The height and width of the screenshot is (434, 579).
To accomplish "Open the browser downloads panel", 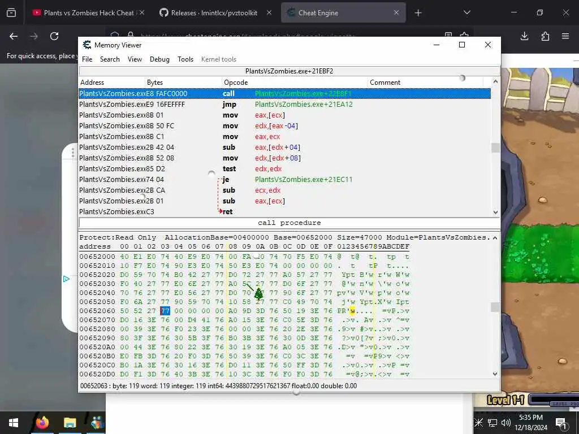I will pos(524,36).
